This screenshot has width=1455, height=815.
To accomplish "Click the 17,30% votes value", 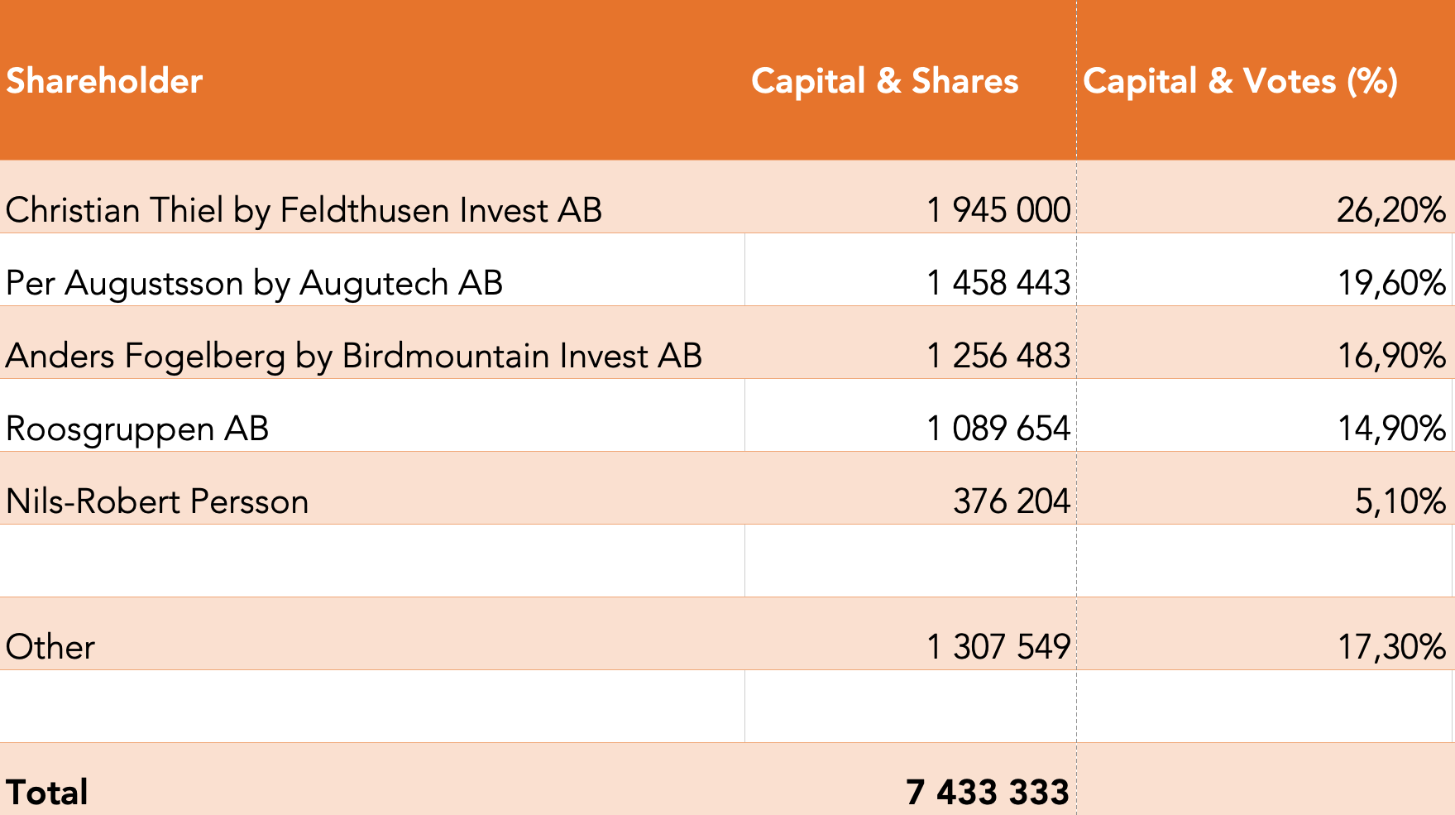I will (1391, 647).
